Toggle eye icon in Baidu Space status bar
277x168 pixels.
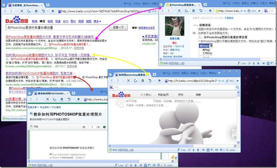(x=216, y=150)
